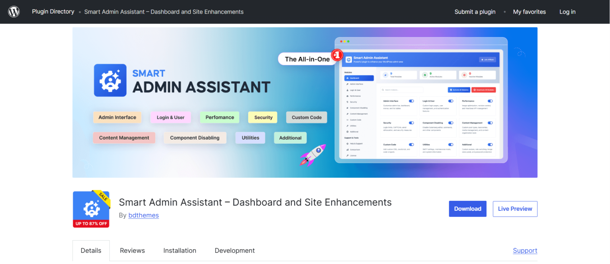The height and width of the screenshot is (264, 610).
Task: Click Log in in the top bar
Action: pos(568,12)
